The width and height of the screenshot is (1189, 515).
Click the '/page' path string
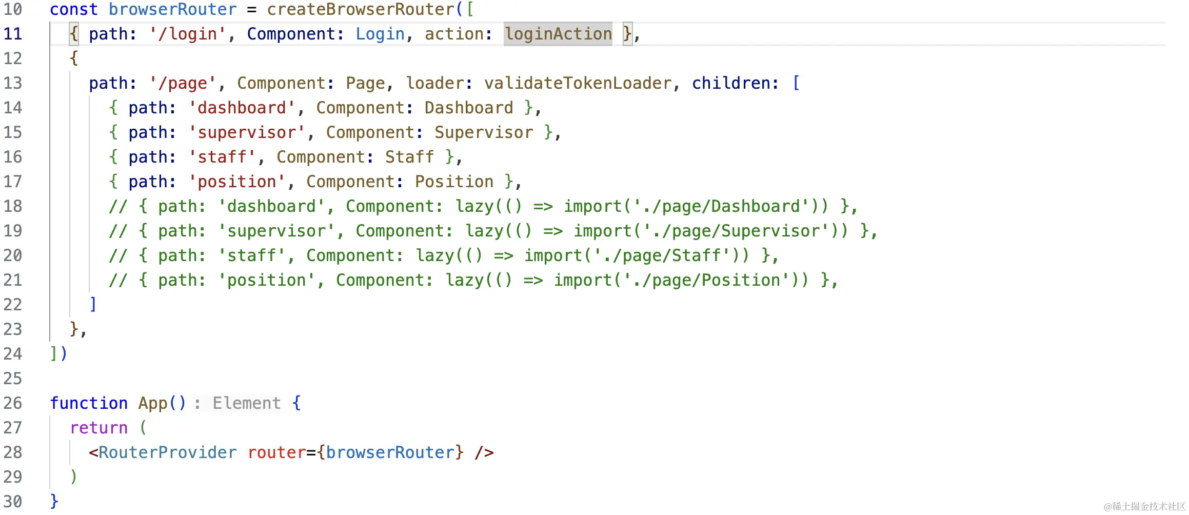[183, 83]
